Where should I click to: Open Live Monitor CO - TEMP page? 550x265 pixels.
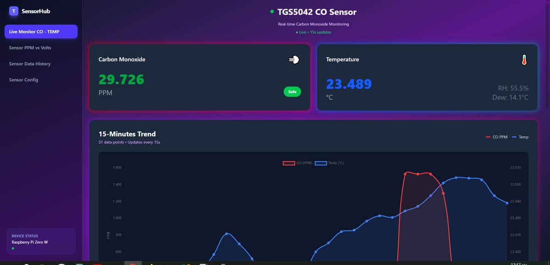41,32
